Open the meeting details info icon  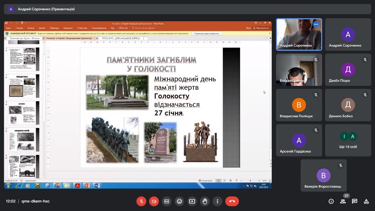point(331,201)
